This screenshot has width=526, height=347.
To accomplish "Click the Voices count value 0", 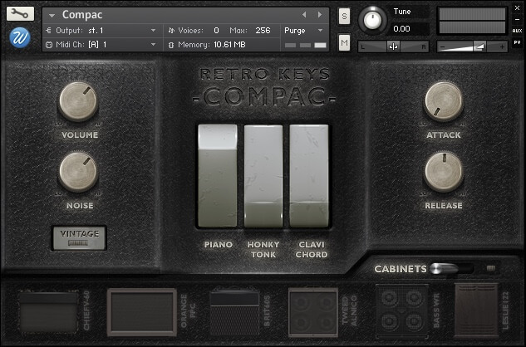I will 216,31.
